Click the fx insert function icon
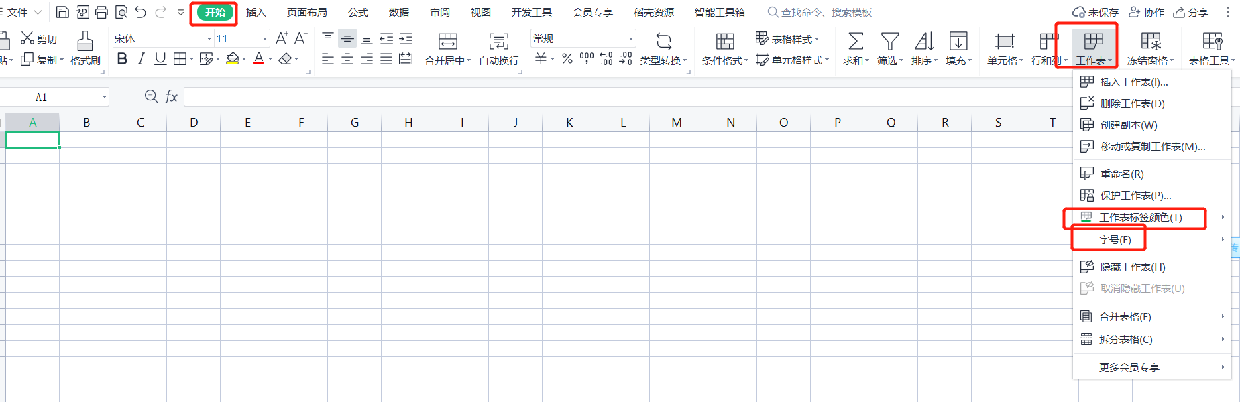Screen dimensions: 1240x402 click(x=171, y=96)
